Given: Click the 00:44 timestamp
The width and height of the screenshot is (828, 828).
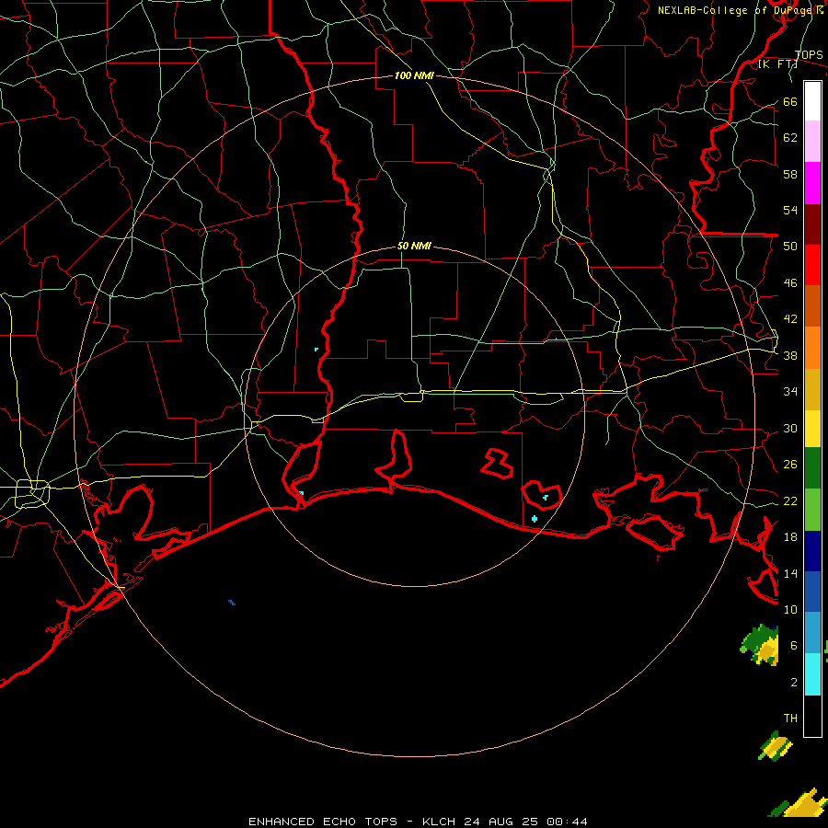Looking at the screenshot, I should point(567,822).
